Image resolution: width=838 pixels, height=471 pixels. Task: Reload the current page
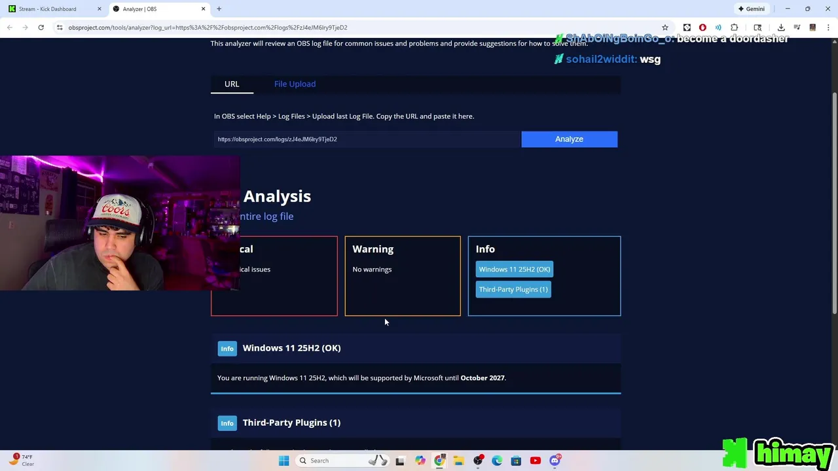[x=41, y=27]
